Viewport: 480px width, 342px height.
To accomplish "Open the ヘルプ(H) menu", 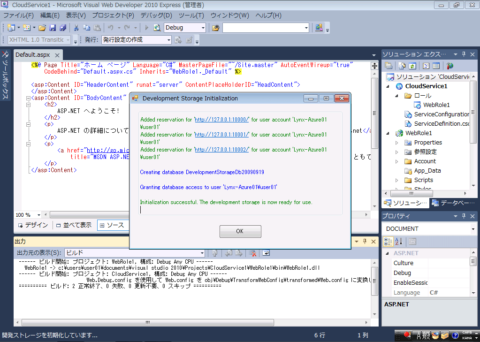I will point(268,15).
